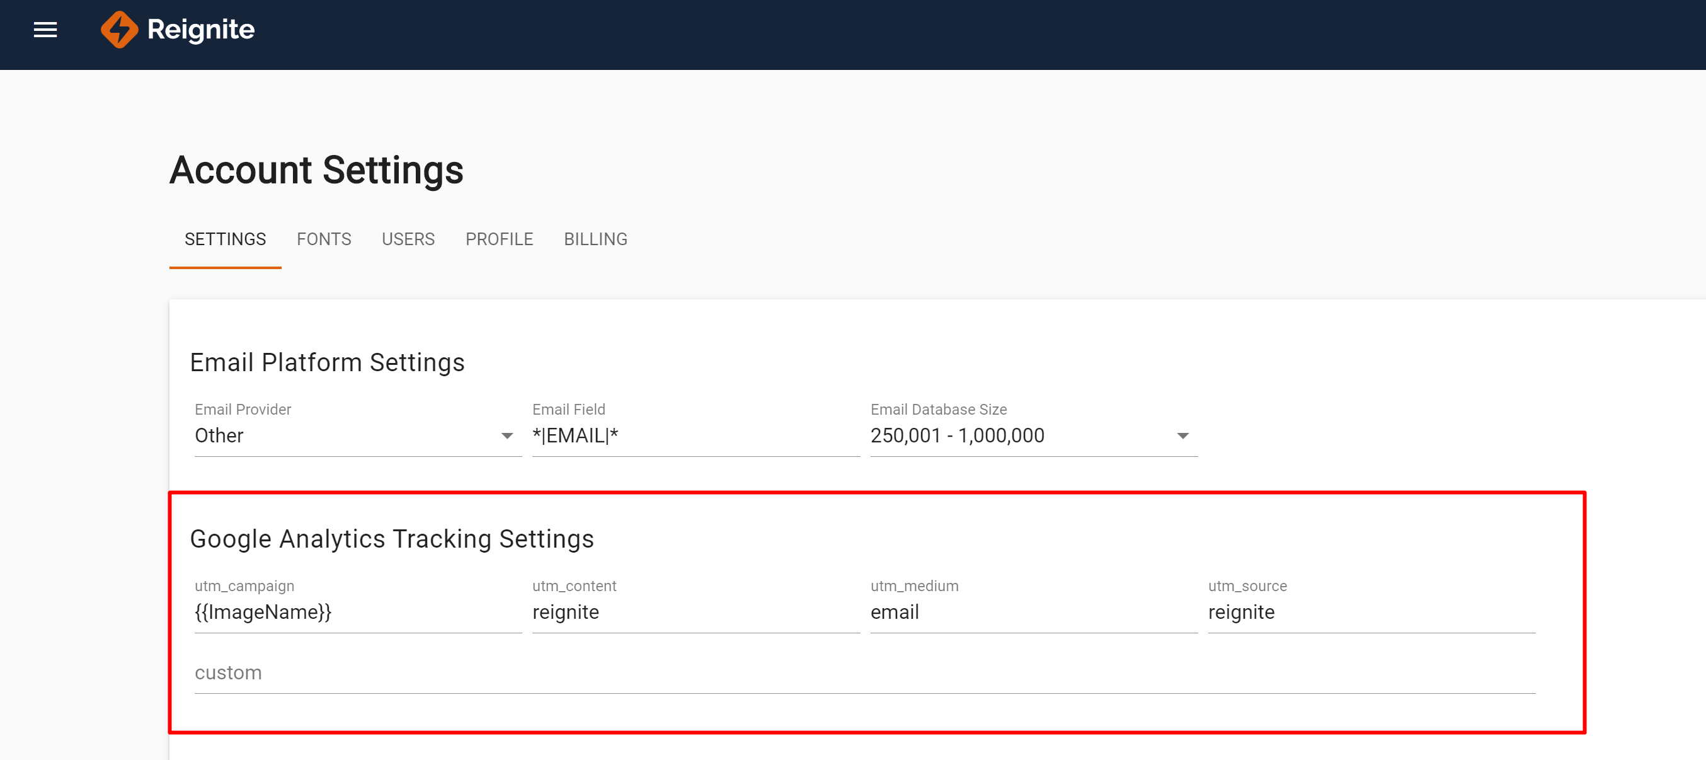Click the Email Provider value Other
This screenshot has height=760, width=1706.
[219, 436]
